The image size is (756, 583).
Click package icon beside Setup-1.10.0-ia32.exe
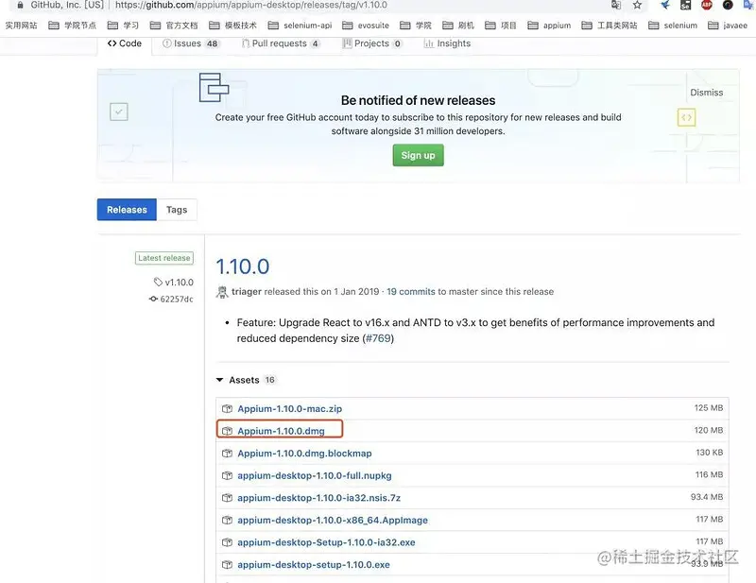click(227, 542)
